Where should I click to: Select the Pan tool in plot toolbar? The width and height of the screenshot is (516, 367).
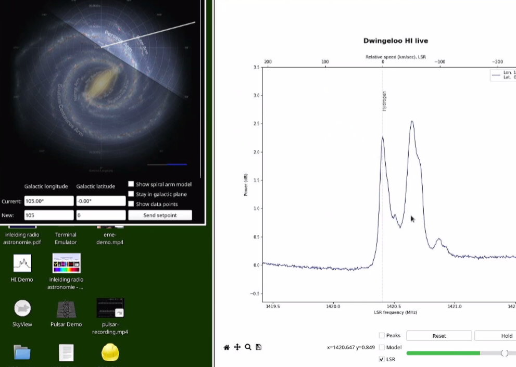tap(237, 347)
